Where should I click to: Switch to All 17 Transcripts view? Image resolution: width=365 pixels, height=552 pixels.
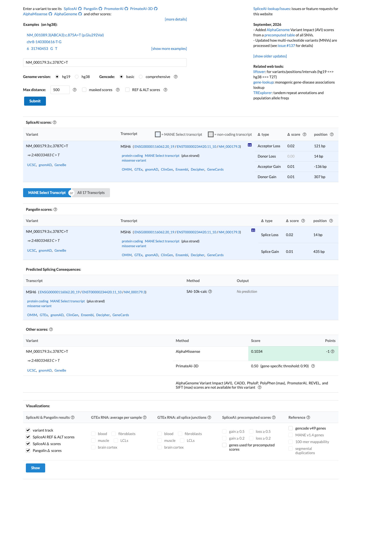point(91,193)
